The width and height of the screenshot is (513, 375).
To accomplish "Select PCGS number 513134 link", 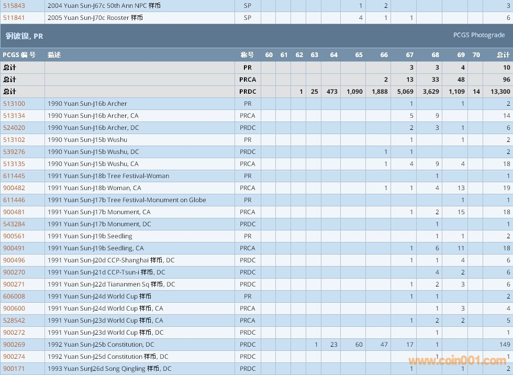I will coord(14,116).
